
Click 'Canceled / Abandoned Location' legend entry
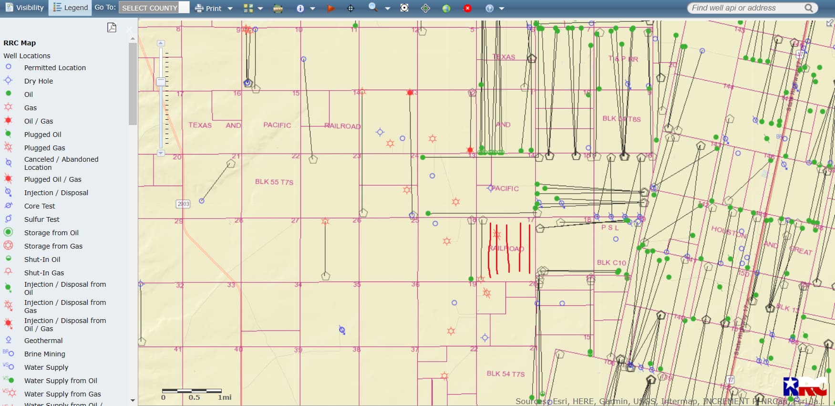click(61, 163)
